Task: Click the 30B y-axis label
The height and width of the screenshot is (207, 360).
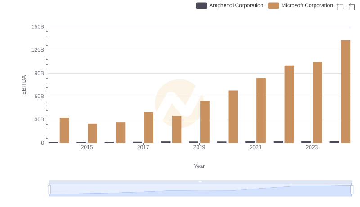Action: tap(39, 119)
